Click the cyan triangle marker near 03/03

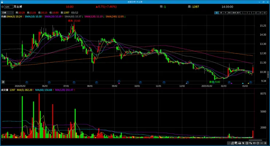coord(243,83)
